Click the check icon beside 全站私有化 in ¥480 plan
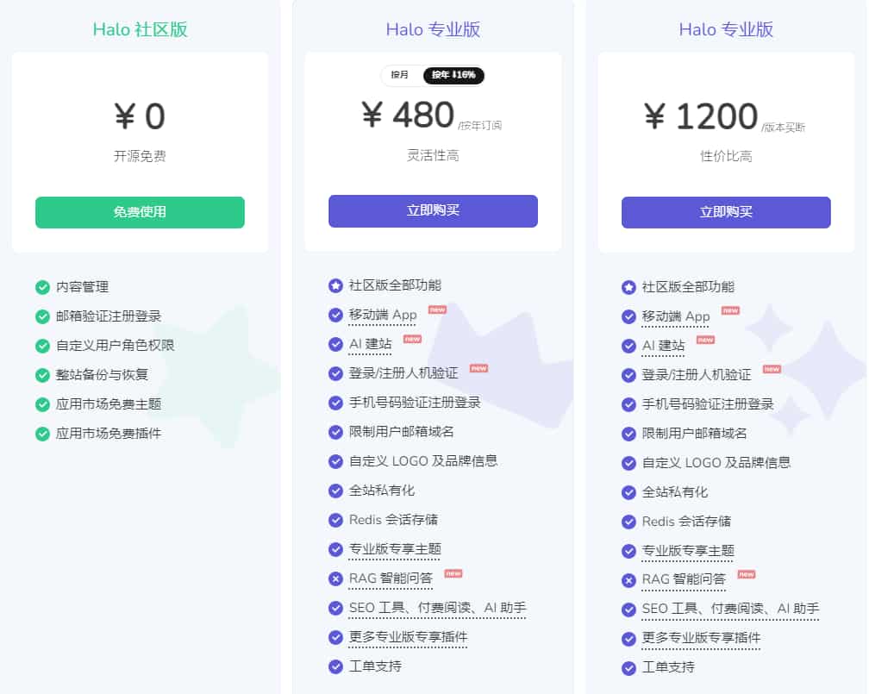The image size is (869, 694). (335, 491)
